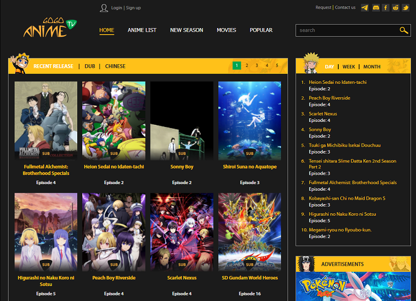The height and width of the screenshot is (301, 416).
Task: Open the Scarlet Nexus poster thumbnail
Action: coord(182,232)
